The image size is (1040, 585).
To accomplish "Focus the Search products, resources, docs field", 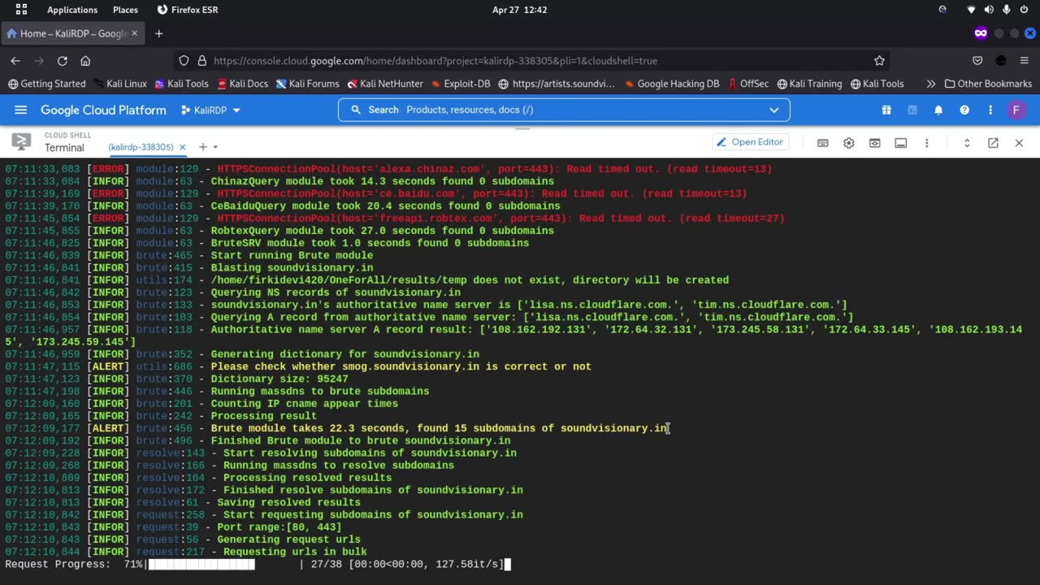I will [564, 110].
